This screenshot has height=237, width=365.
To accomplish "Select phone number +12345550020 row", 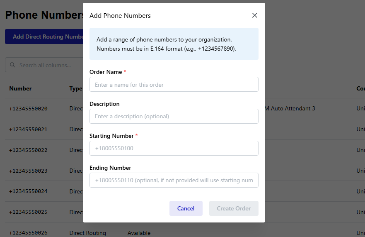I will point(28,109).
